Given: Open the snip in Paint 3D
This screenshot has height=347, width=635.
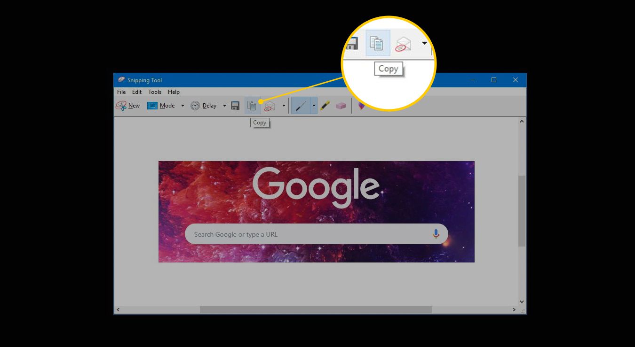Looking at the screenshot, I should 361,106.
